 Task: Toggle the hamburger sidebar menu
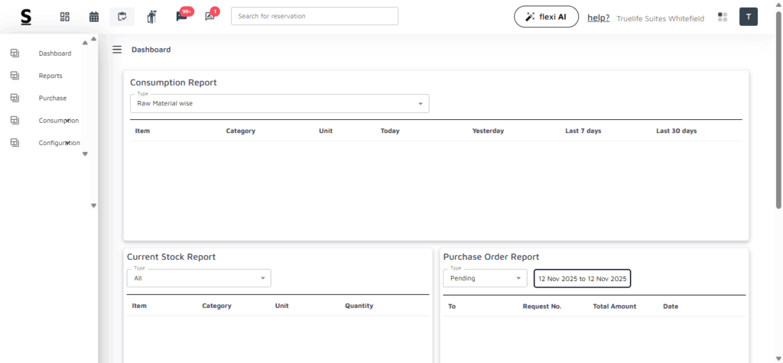(117, 50)
